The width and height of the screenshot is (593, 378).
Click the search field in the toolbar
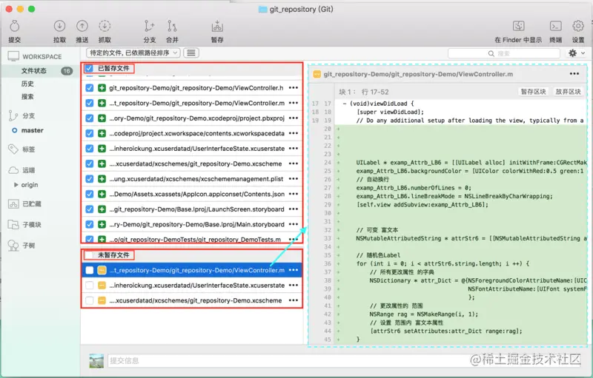pos(504,53)
